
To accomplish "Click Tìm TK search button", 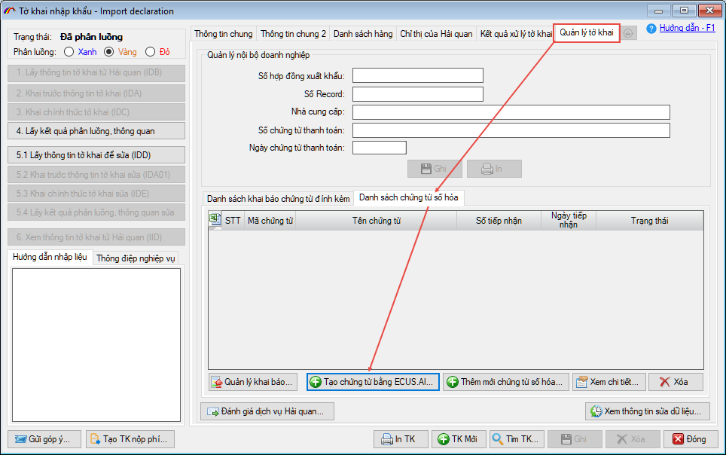I will 517,439.
